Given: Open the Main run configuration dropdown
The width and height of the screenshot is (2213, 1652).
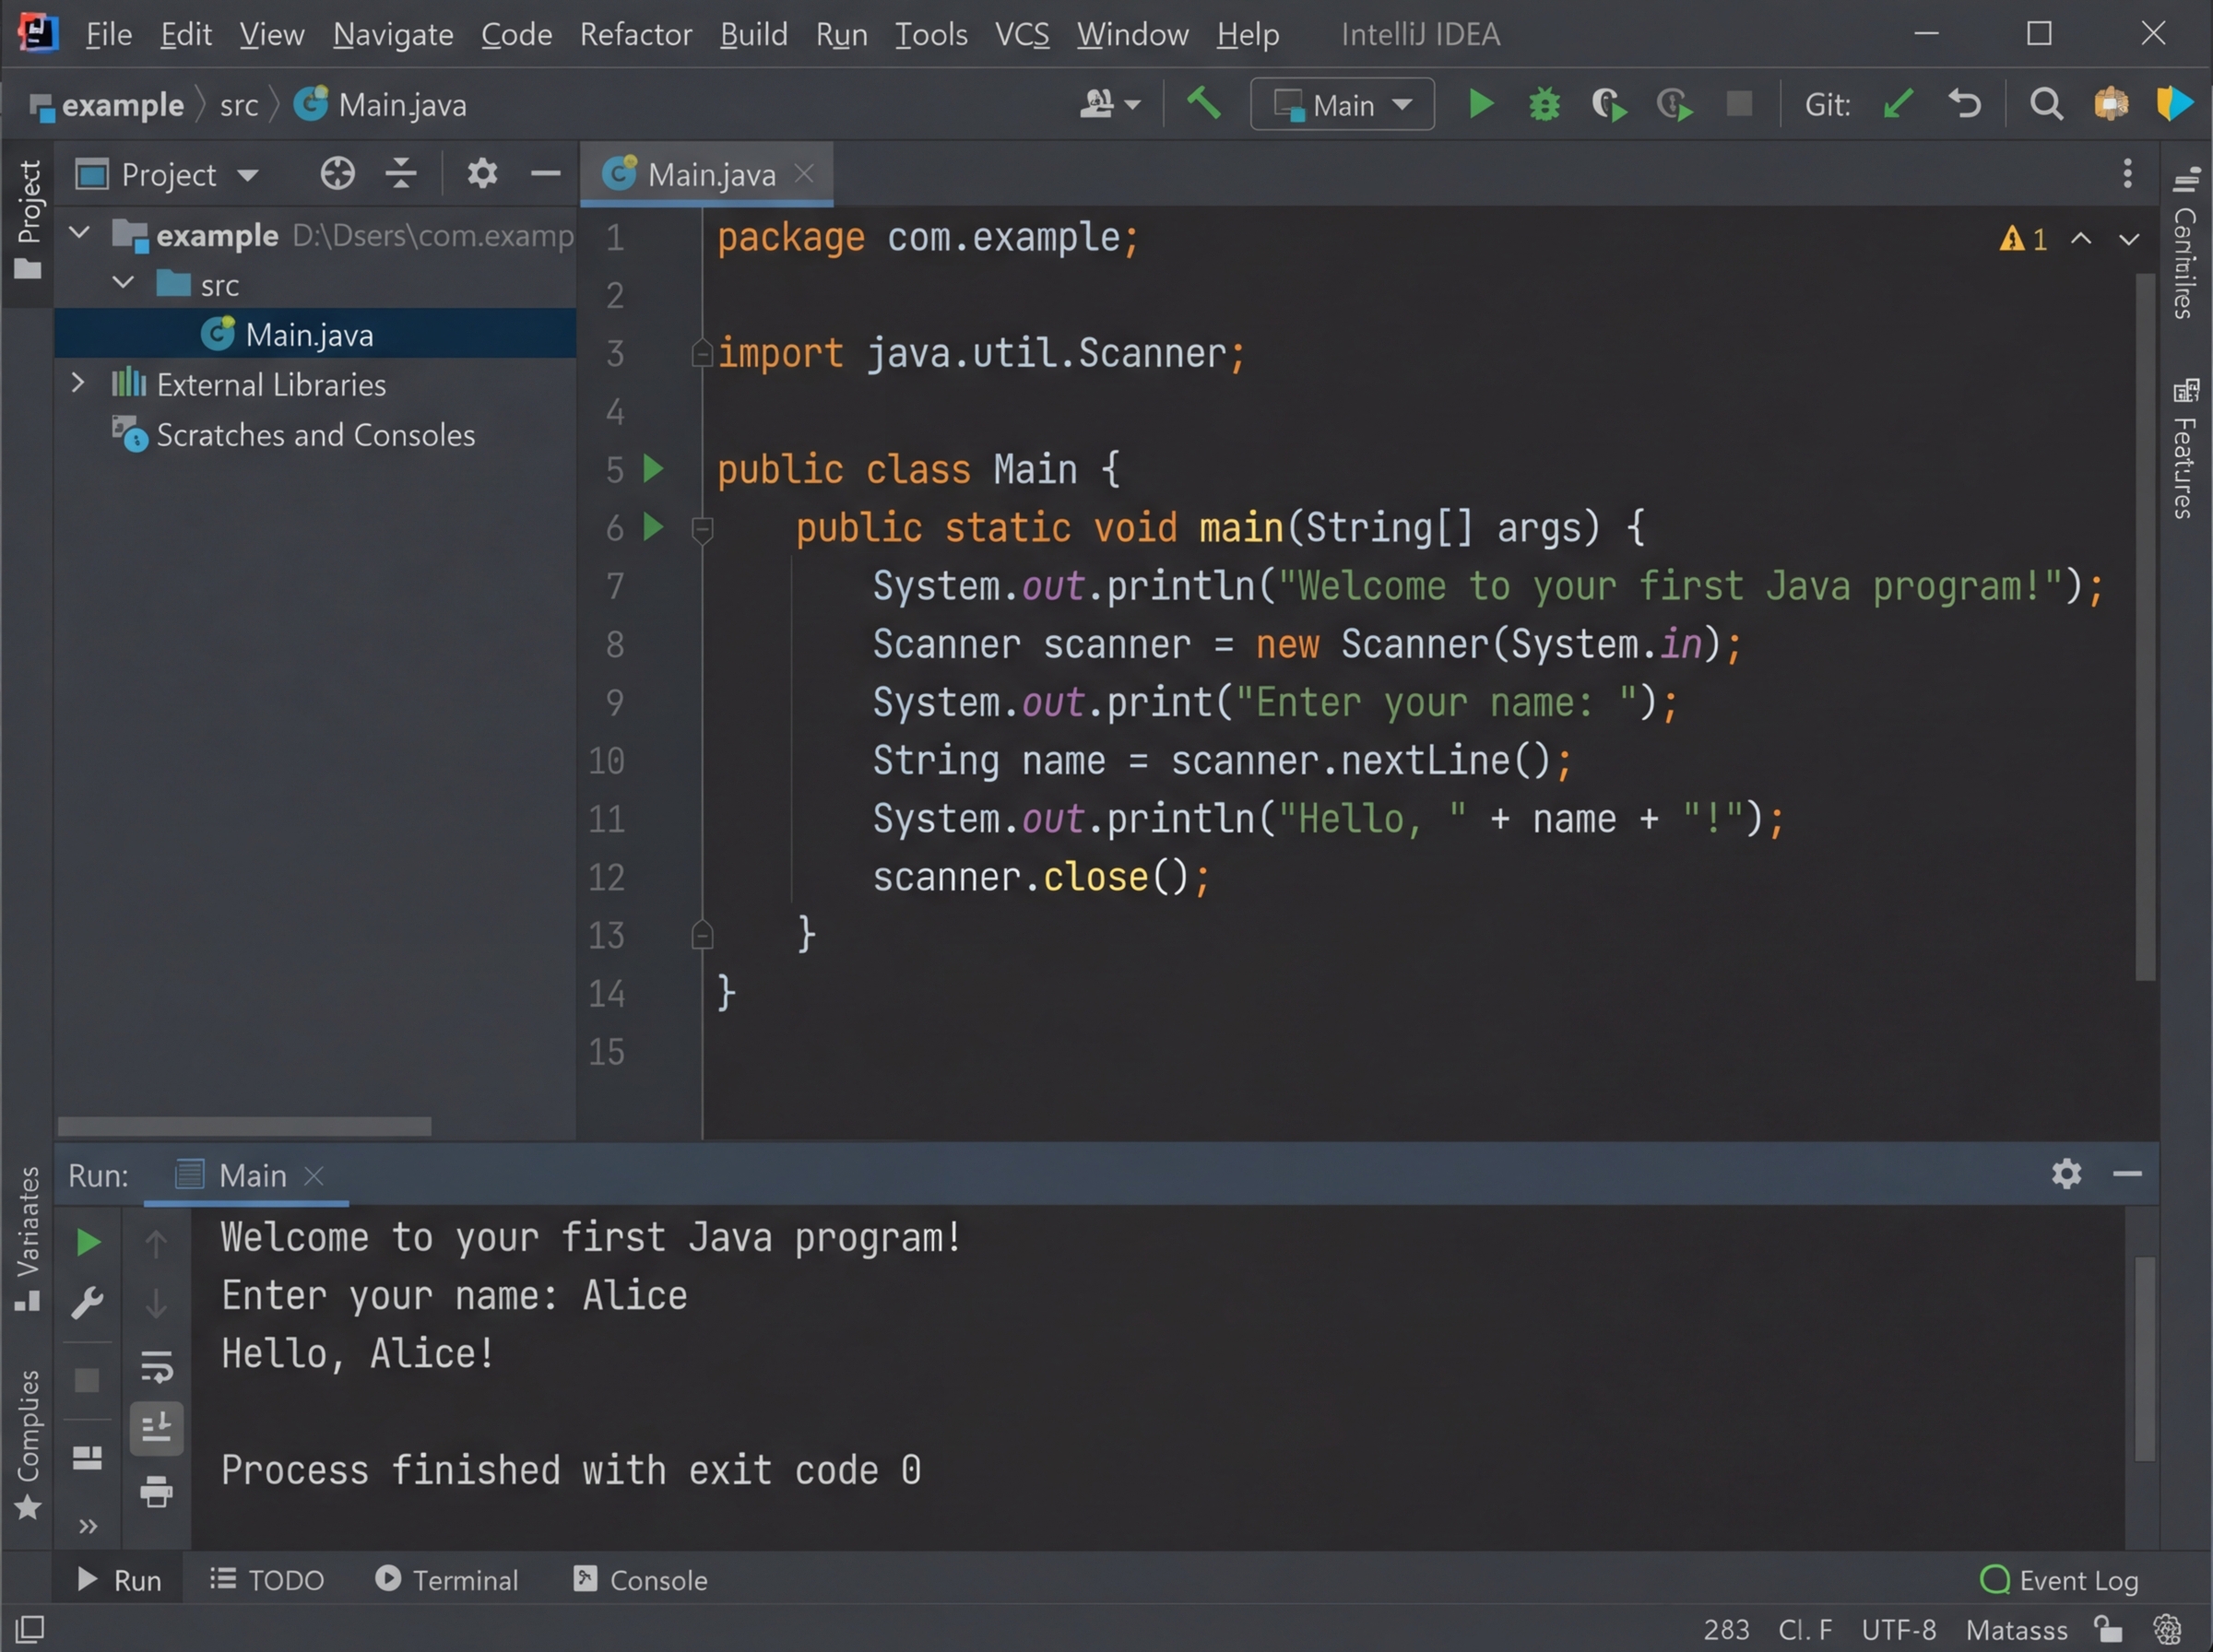Looking at the screenshot, I should point(1340,103).
